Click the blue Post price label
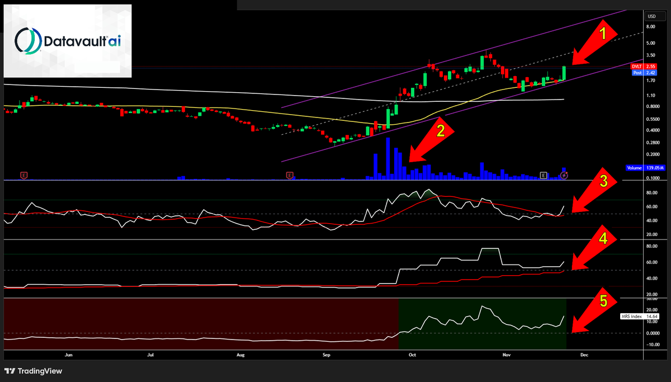 click(637, 73)
